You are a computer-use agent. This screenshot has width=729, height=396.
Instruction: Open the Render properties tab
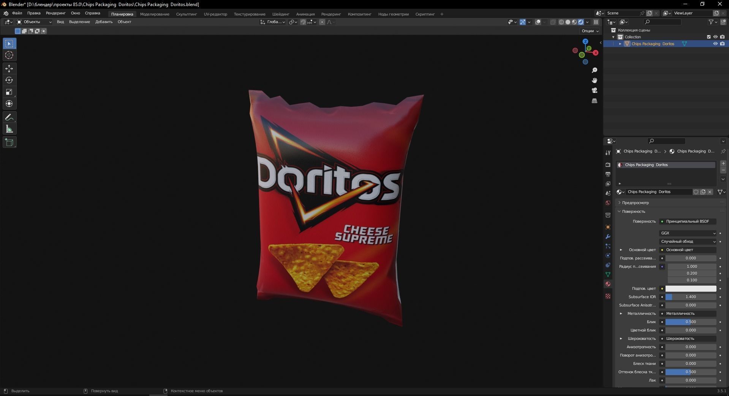tap(608, 165)
